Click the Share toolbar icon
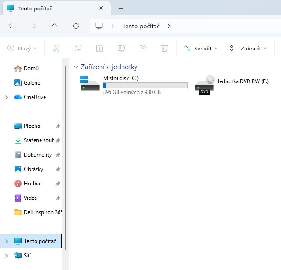Image resolution: width=281 pixels, height=270 pixels. click(x=143, y=48)
